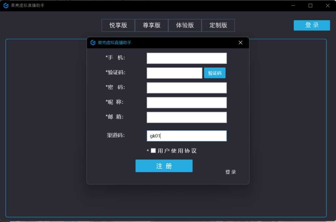Switch to the 悦享版 tab
The image size is (336, 222).
point(118,25)
